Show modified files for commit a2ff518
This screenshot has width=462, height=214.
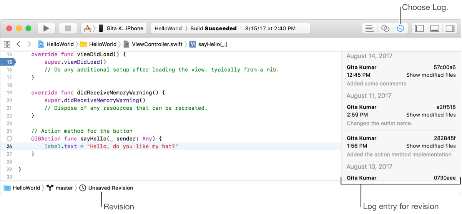tap(431, 115)
